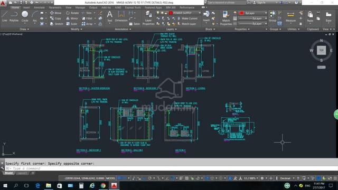Viewport: 338px width, 190px height.
Task: Create a Group of objects
Action: (273, 16)
